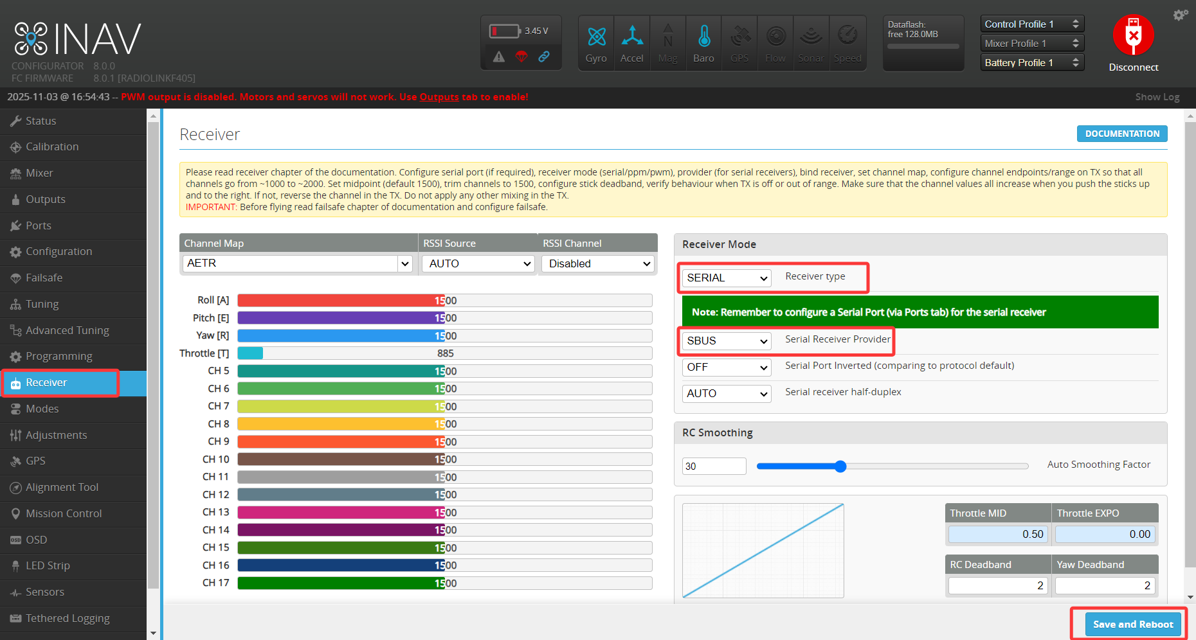Click the Baro sensor icon
Screen dimensions: 1196x640
[x=703, y=37]
